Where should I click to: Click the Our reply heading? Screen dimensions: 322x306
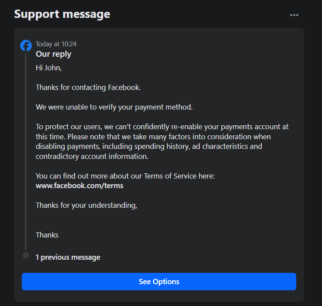53,54
